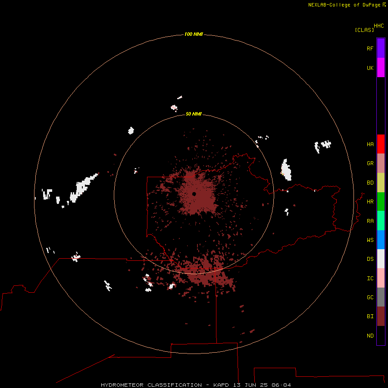This screenshot has width=388, height=388.
Task: Click the DS legend label
Action: 370,259
